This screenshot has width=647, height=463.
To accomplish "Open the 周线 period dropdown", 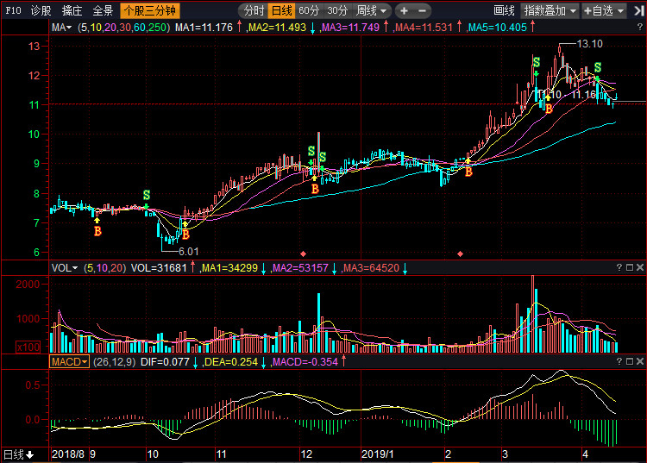I will click(x=373, y=11).
